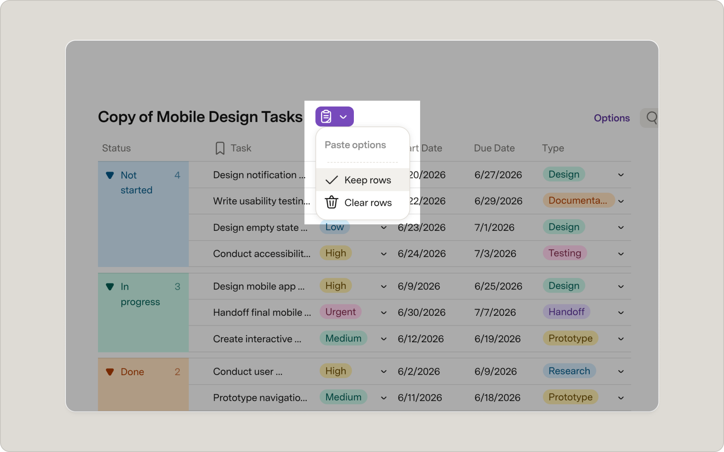Open Type dropdown for Testing row
The width and height of the screenshot is (724, 452).
coord(621,254)
